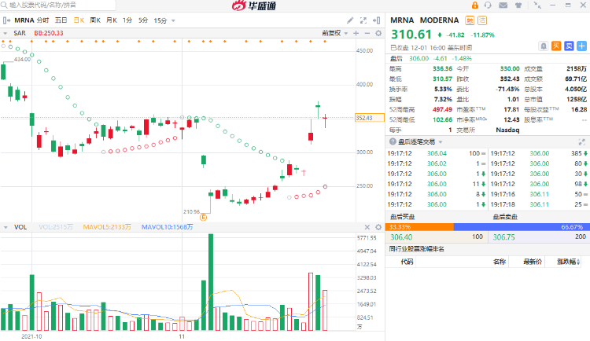Click the orange 33.33% bid ratio bar
590x341 pixels.
[419, 227]
